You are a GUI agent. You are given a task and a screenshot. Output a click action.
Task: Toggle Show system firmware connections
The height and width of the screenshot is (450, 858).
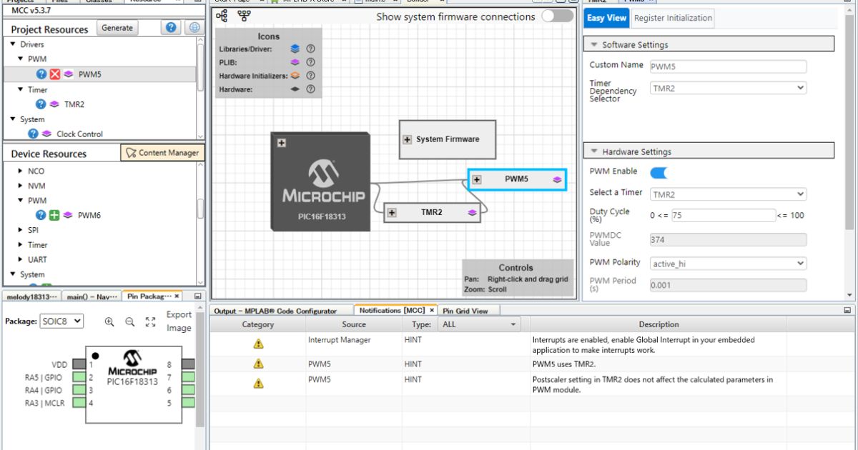click(x=557, y=16)
